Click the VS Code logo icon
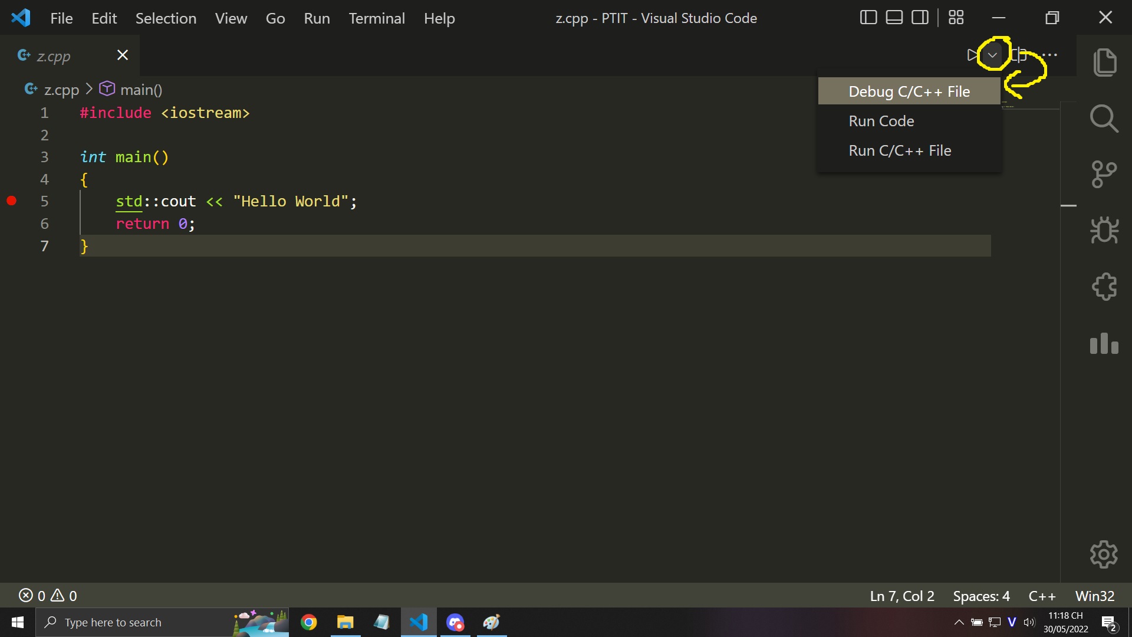 21,18
